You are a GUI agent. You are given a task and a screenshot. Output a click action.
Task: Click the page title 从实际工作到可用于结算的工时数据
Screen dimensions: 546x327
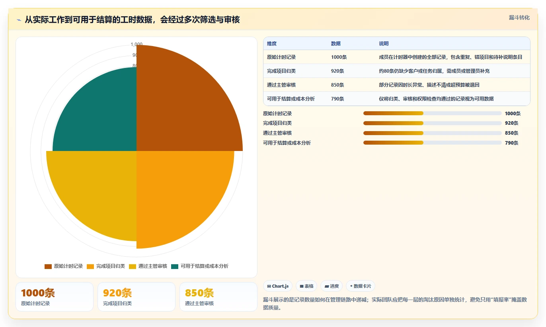(132, 19)
